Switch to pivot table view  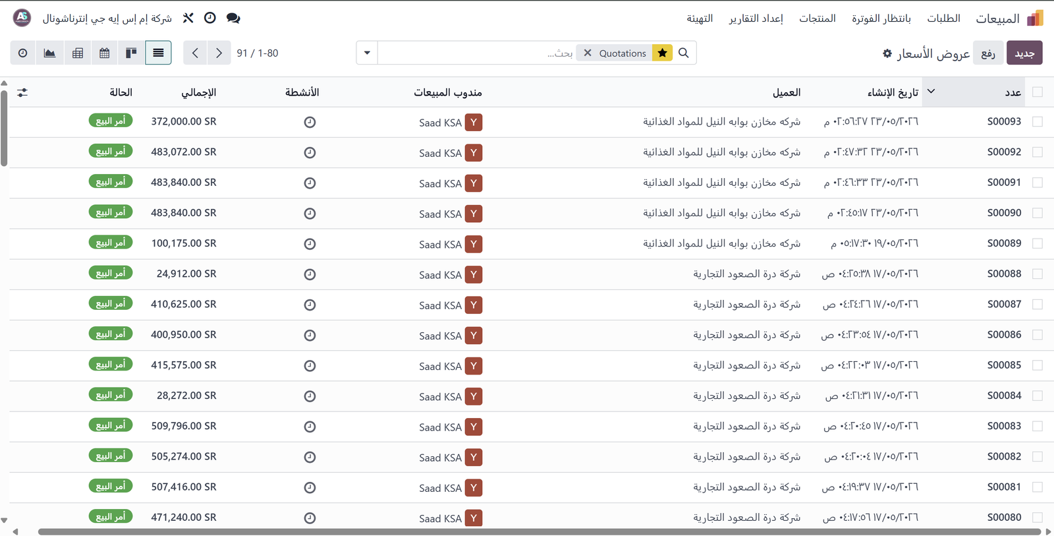tap(78, 53)
